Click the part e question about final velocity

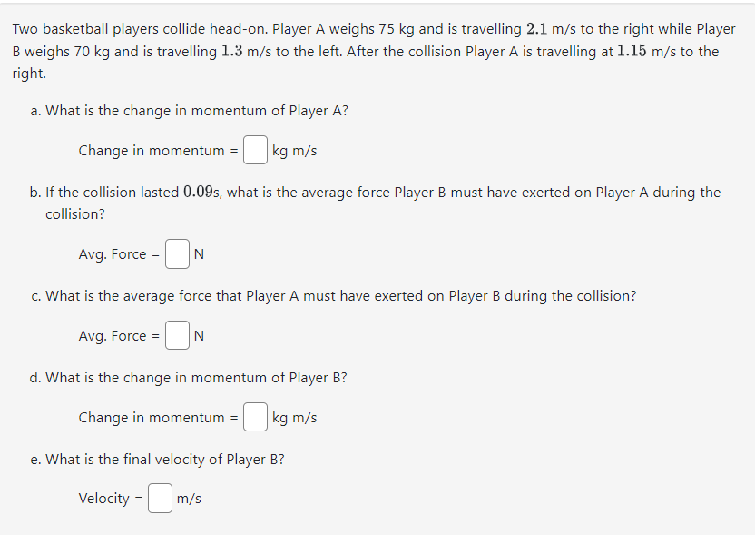click(164, 460)
